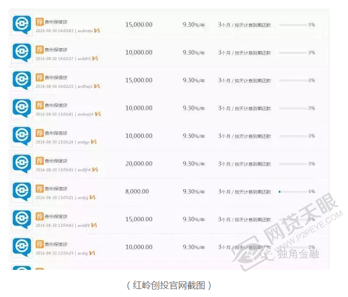This screenshot has width=348, height=297.
Task: Click the amount 8,000.00
Action: (137, 192)
